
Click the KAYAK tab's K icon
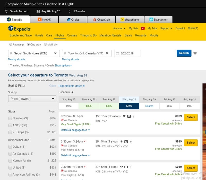pyautogui.click(x=40, y=20)
